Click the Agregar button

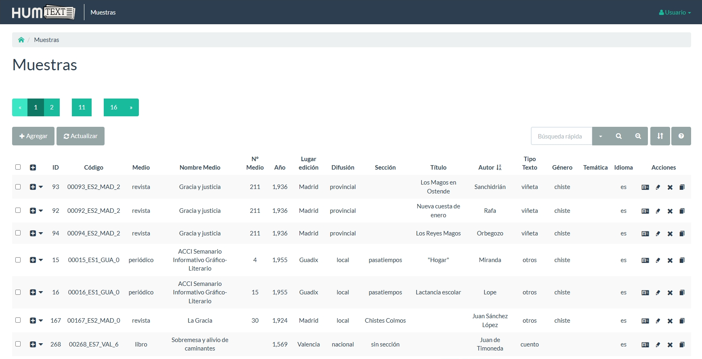[33, 136]
